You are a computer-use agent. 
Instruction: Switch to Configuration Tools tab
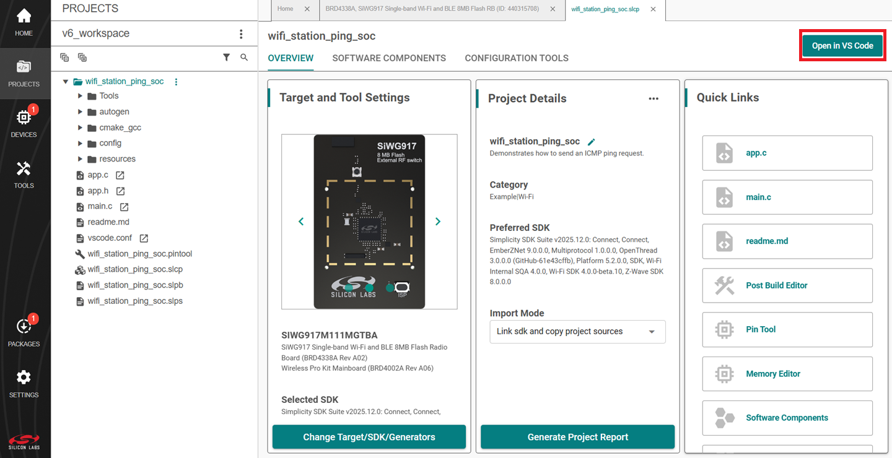pos(516,58)
